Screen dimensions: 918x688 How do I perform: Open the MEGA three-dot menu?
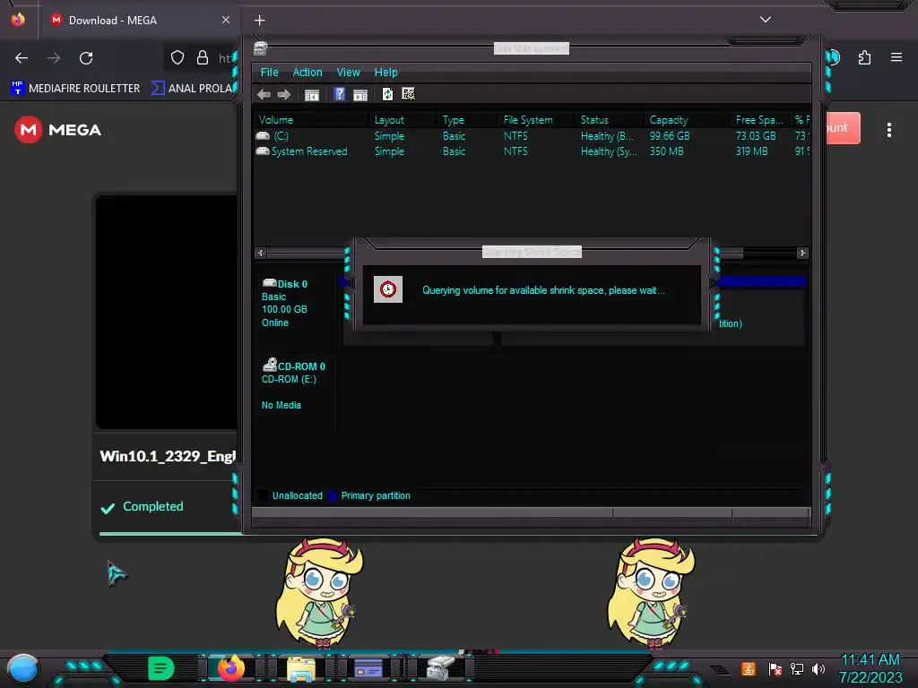888,130
